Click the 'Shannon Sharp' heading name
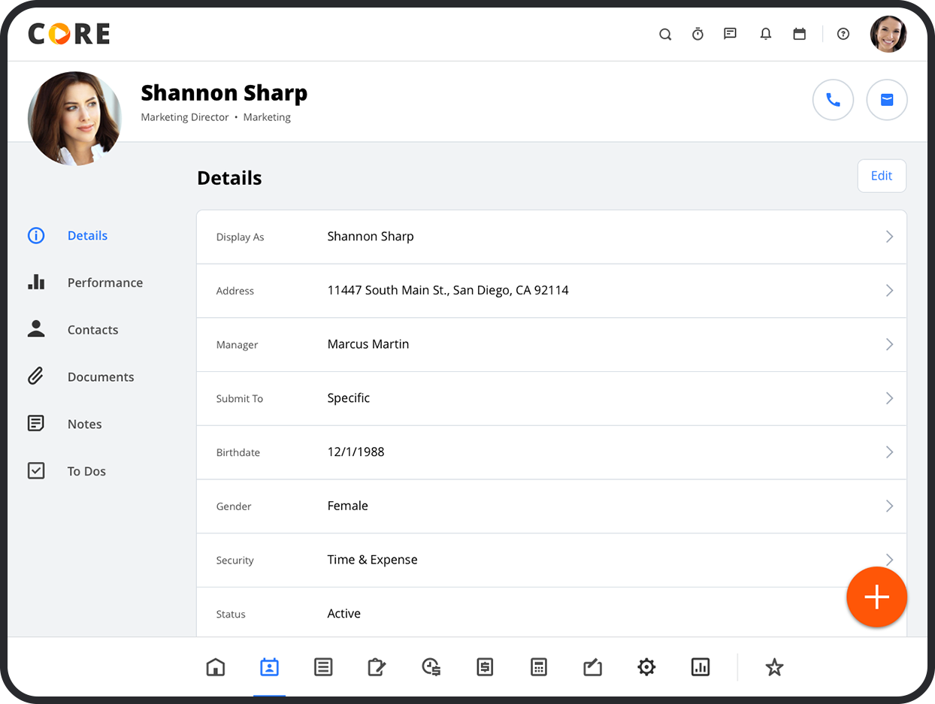 [224, 92]
